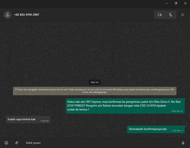Open the contact profile picture

coord(8,15)
